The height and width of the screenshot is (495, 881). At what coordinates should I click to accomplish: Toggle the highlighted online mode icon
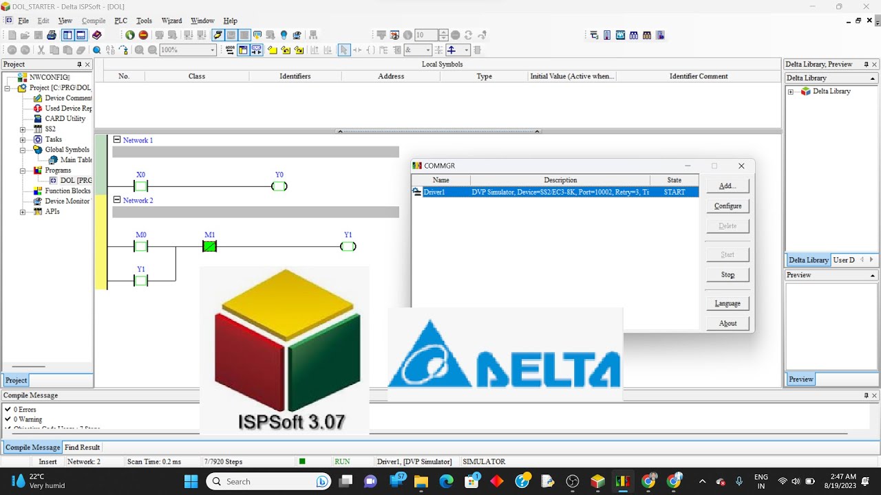coord(217,35)
